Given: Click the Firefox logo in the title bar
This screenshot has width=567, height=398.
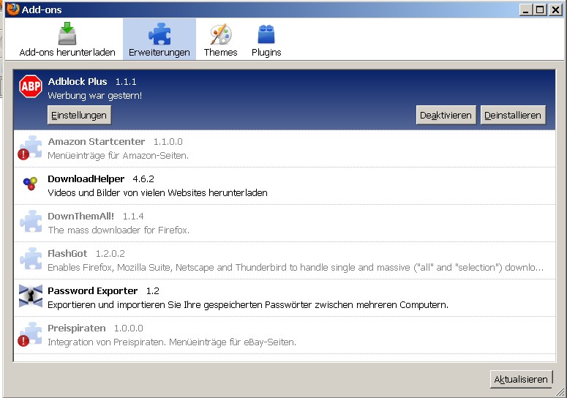Looking at the screenshot, I should (x=12, y=9).
